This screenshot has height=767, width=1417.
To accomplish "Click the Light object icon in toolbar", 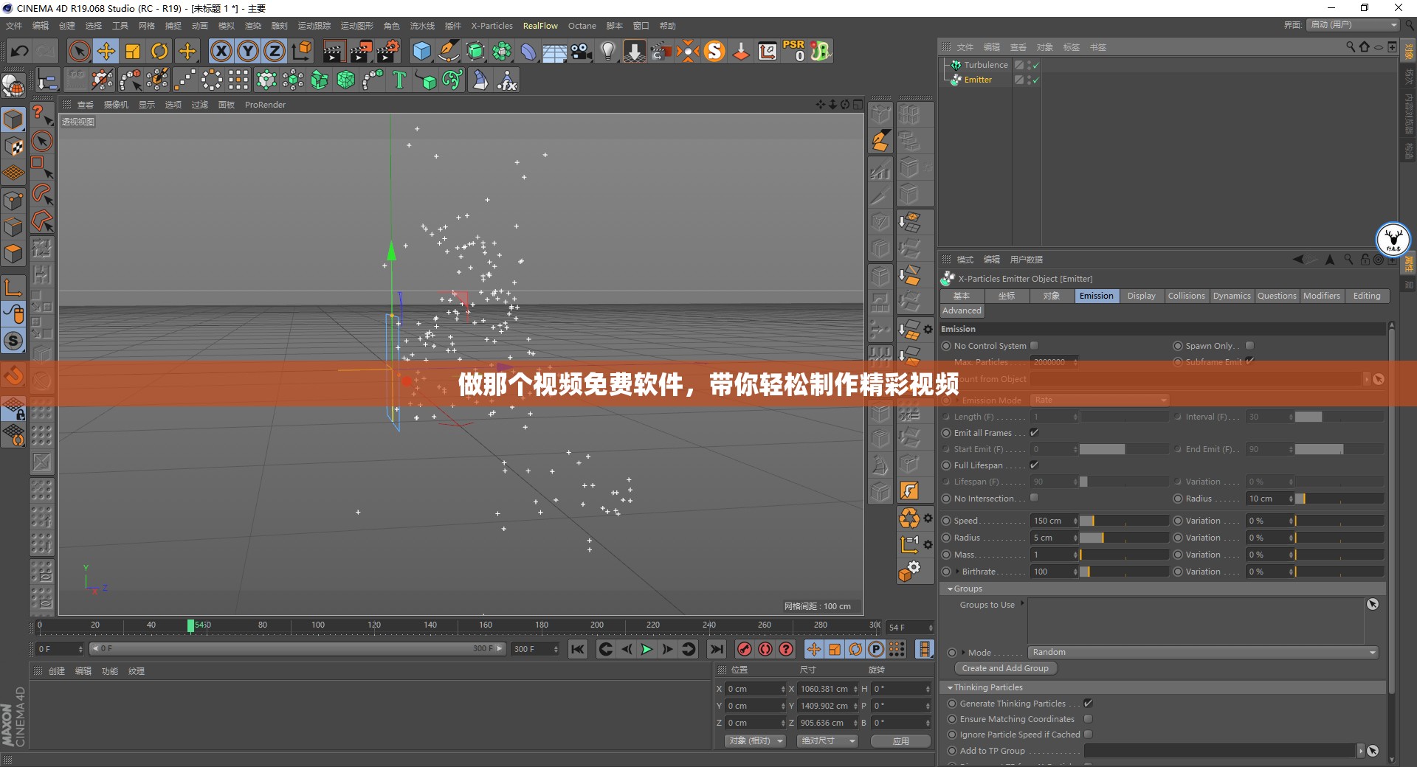I will (607, 51).
